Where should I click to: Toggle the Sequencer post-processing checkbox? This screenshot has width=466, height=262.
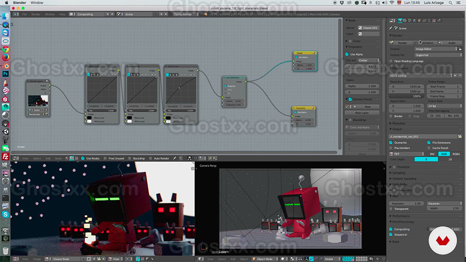[x=391, y=234]
